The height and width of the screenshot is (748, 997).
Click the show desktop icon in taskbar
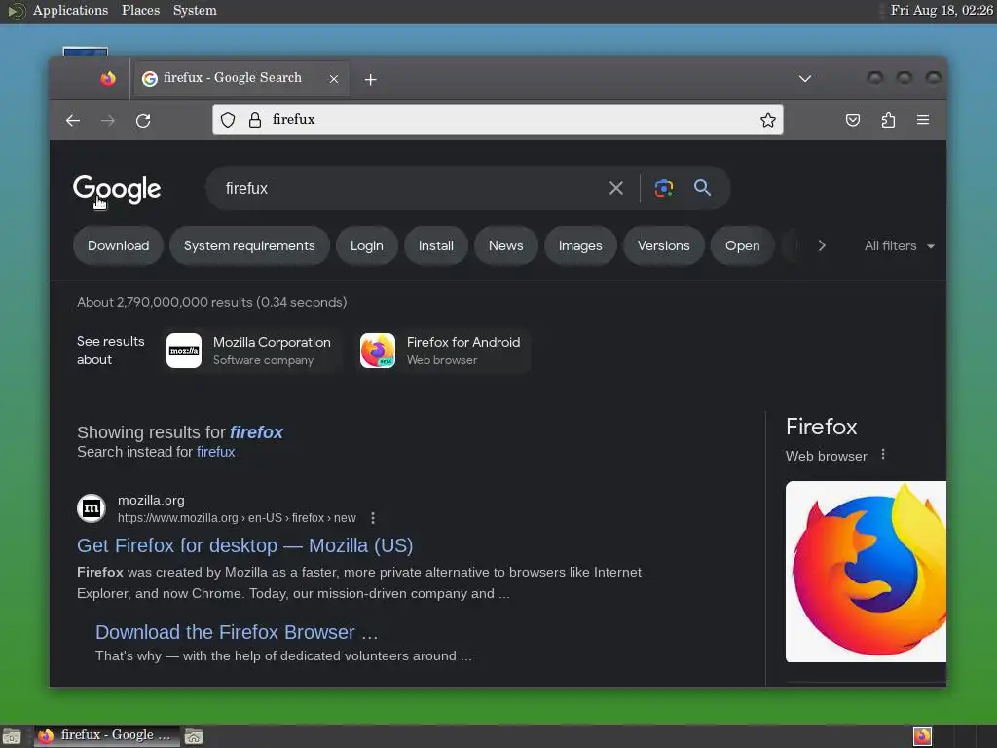point(12,736)
